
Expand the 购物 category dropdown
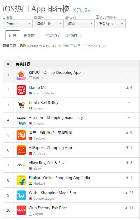pos(80,24)
